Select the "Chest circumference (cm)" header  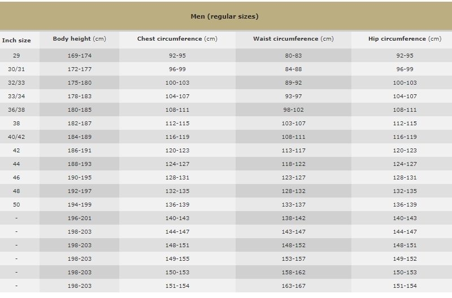177,39
